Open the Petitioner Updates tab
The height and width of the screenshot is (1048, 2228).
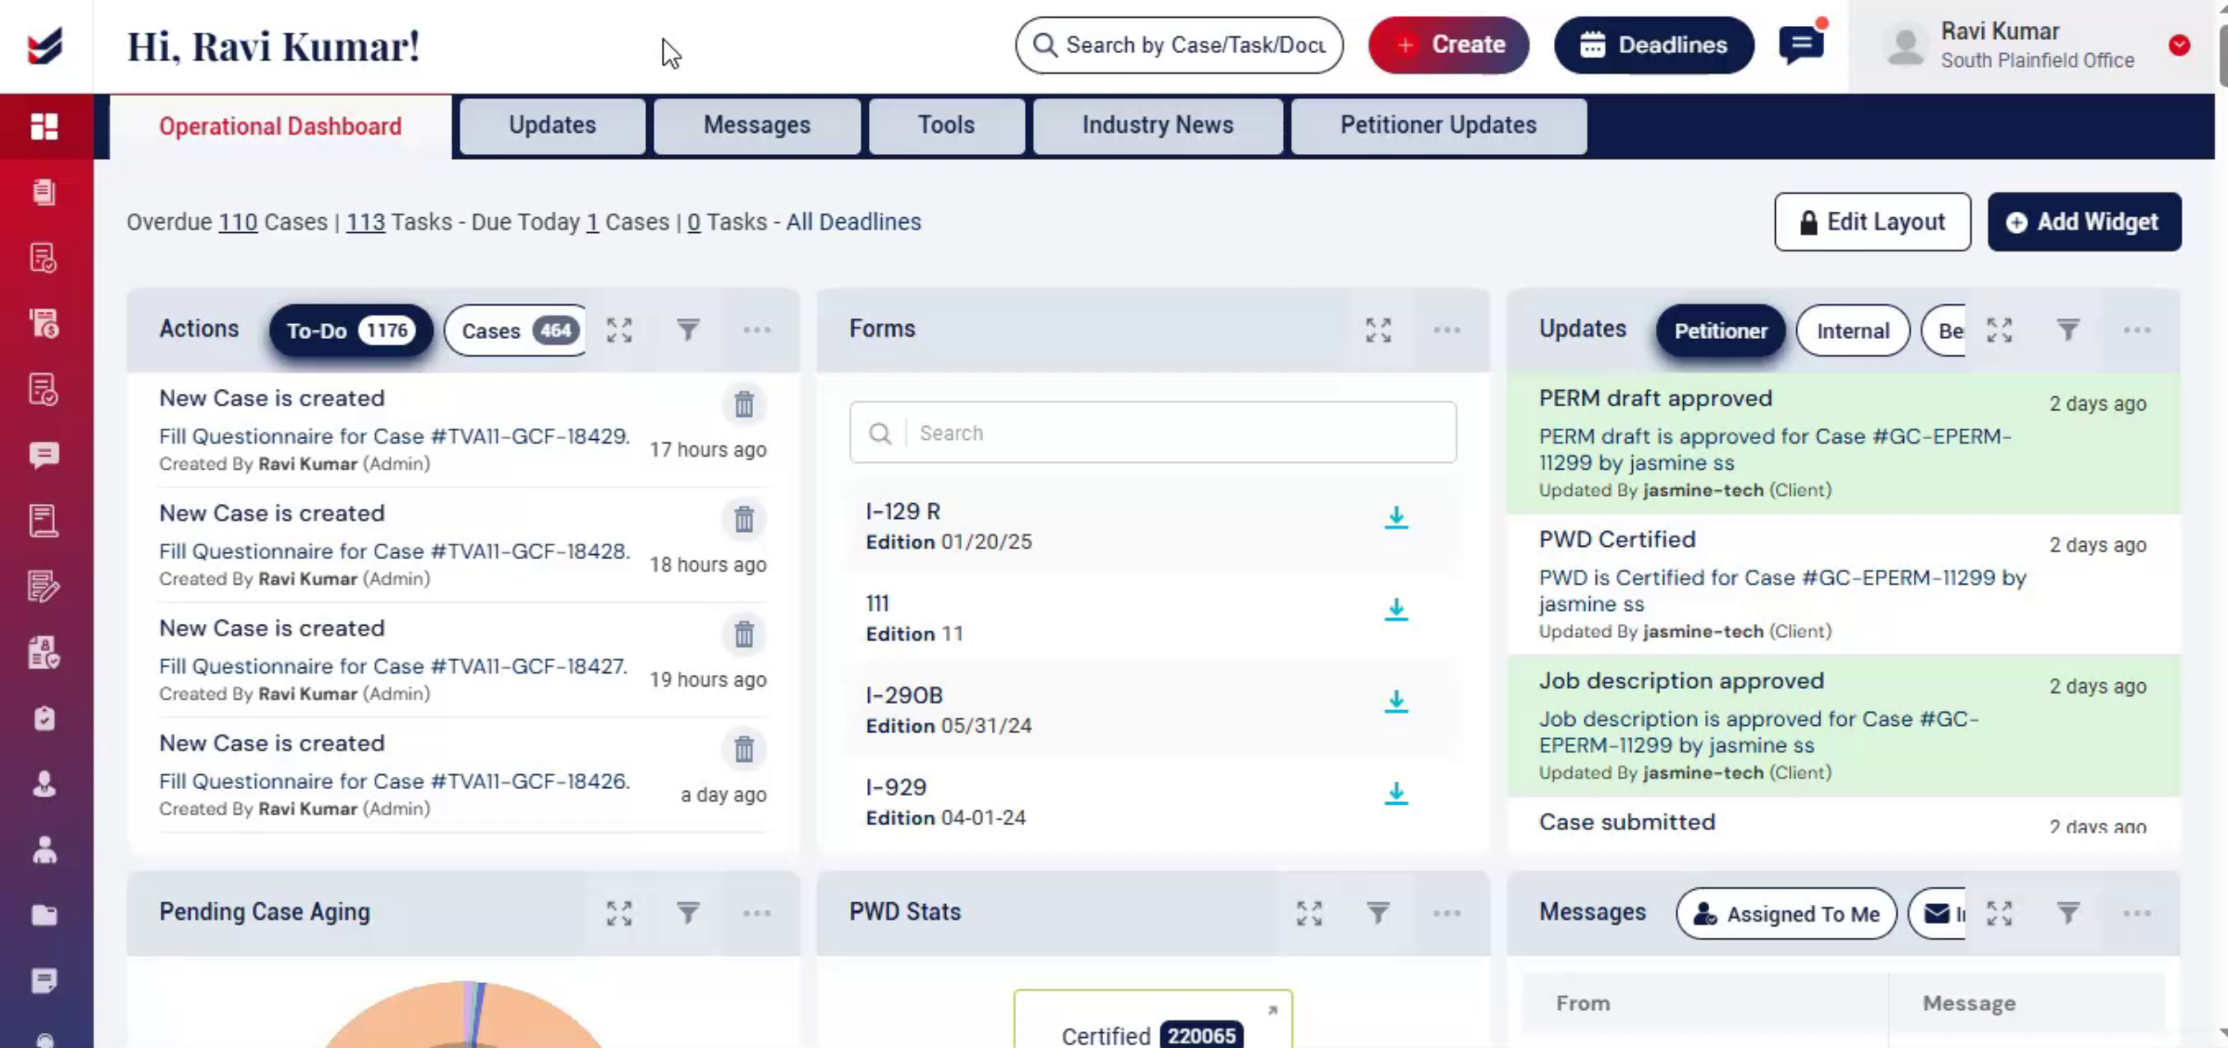(1438, 125)
